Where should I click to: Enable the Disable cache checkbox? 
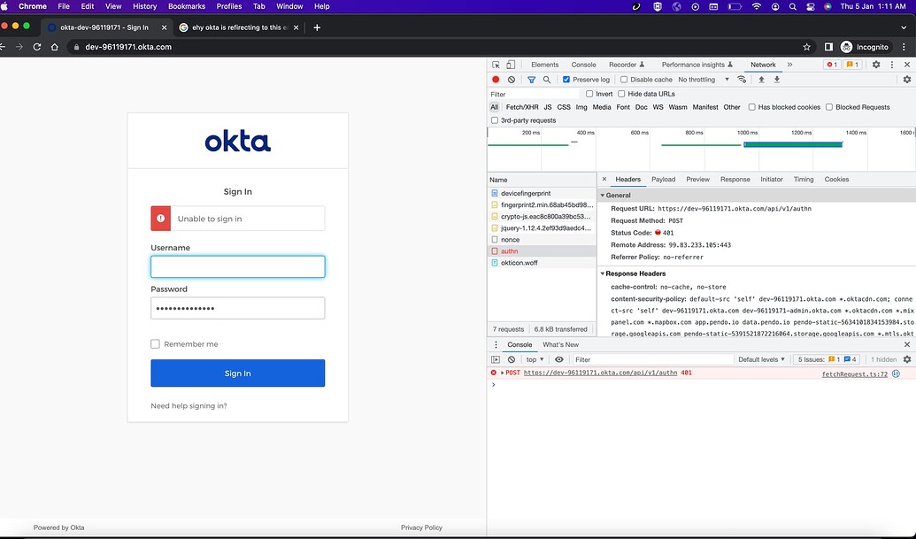point(623,80)
